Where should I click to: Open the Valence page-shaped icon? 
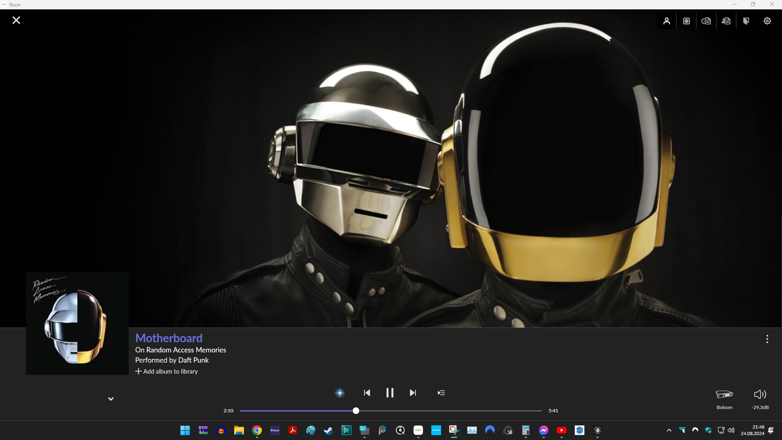coord(746,21)
